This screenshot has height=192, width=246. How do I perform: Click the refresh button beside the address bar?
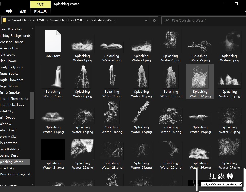click(154, 20)
